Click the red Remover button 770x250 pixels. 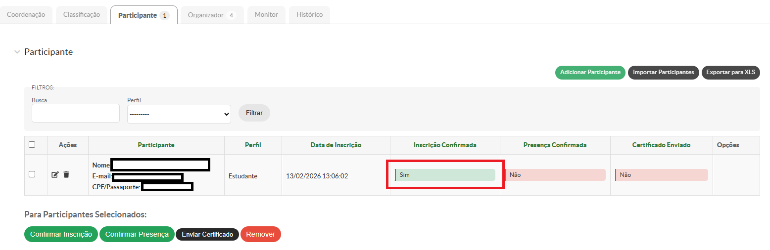(260, 234)
